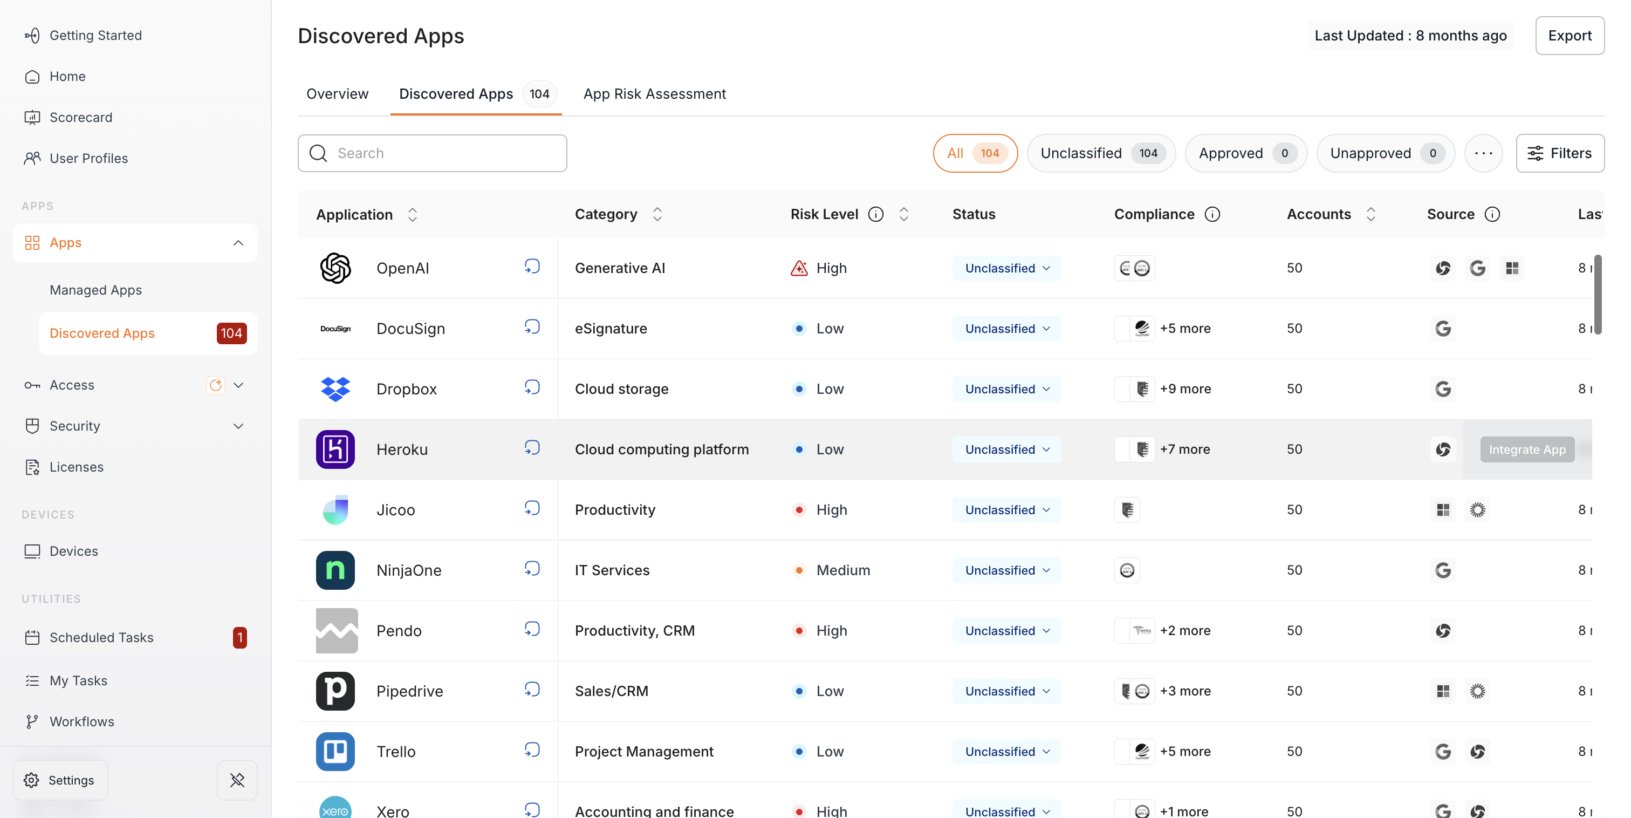Click the Pipedrive app logo

[335, 691]
